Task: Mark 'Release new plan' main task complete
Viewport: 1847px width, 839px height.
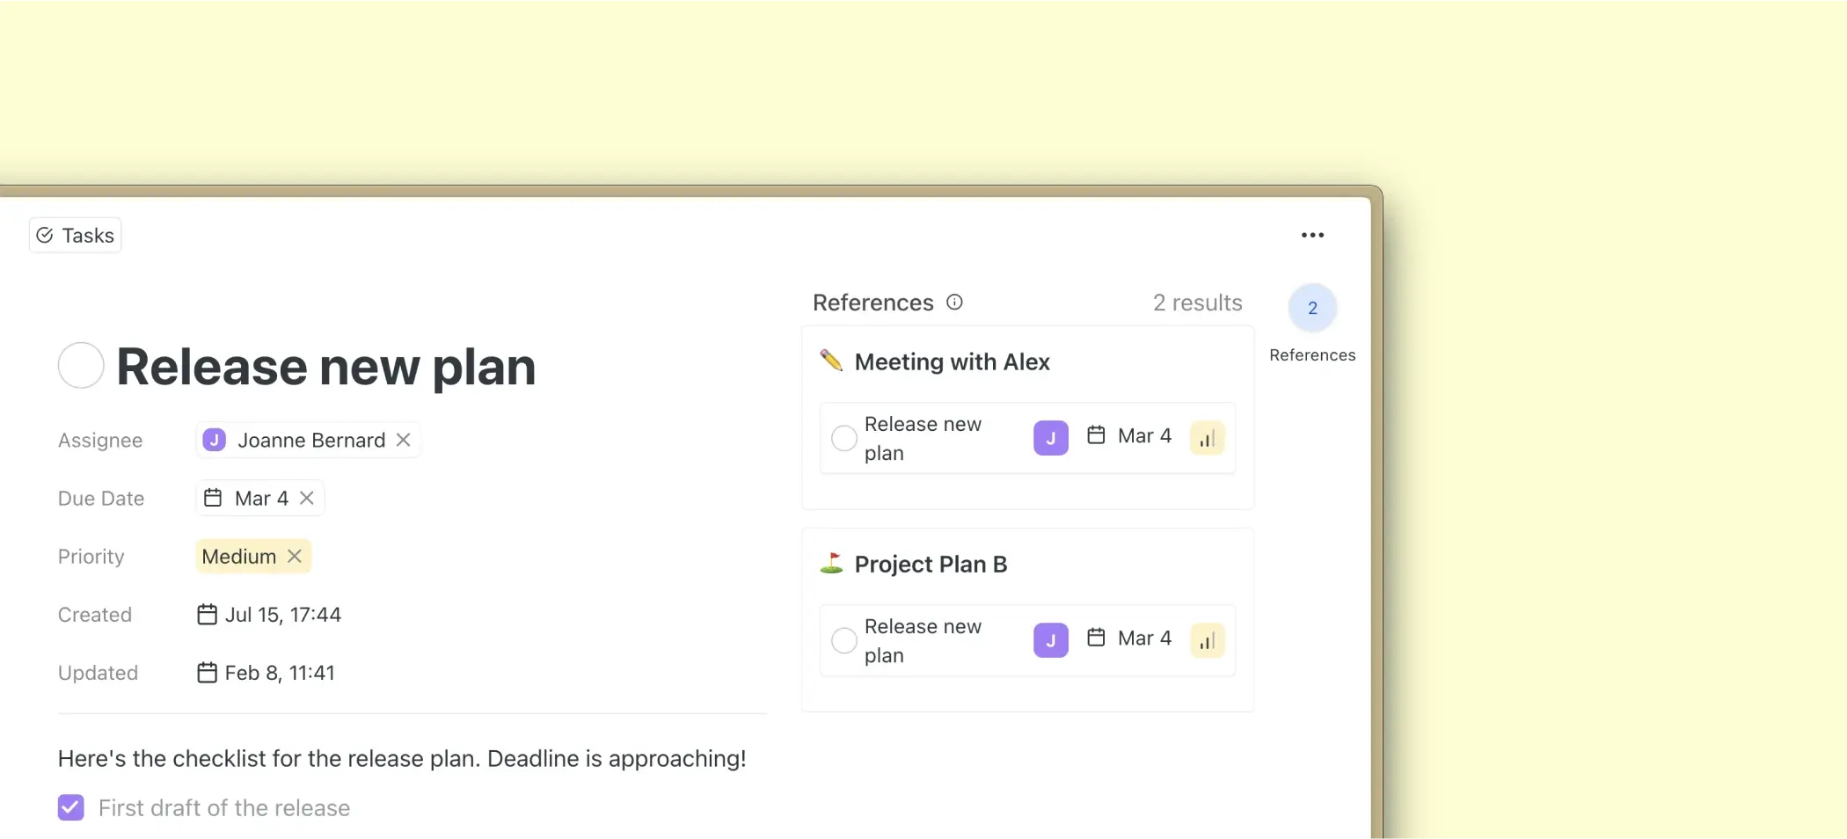Action: [x=81, y=365]
